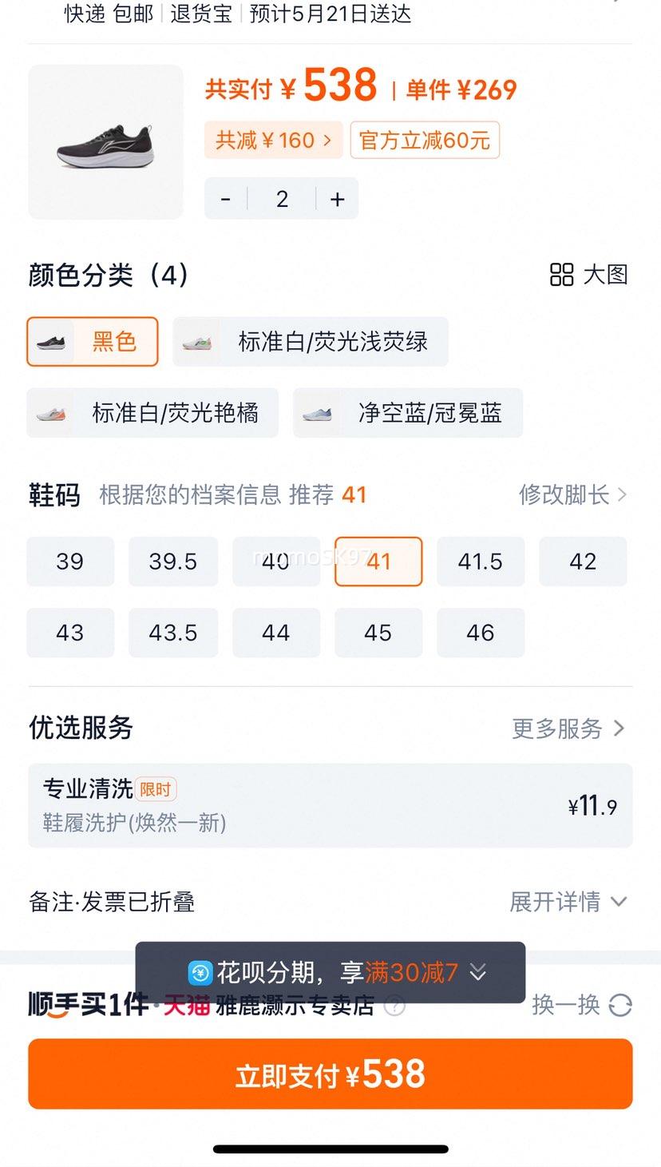Screen dimensions: 661x1167
Task: Open the 更多服务 services list
Action: click(568, 728)
